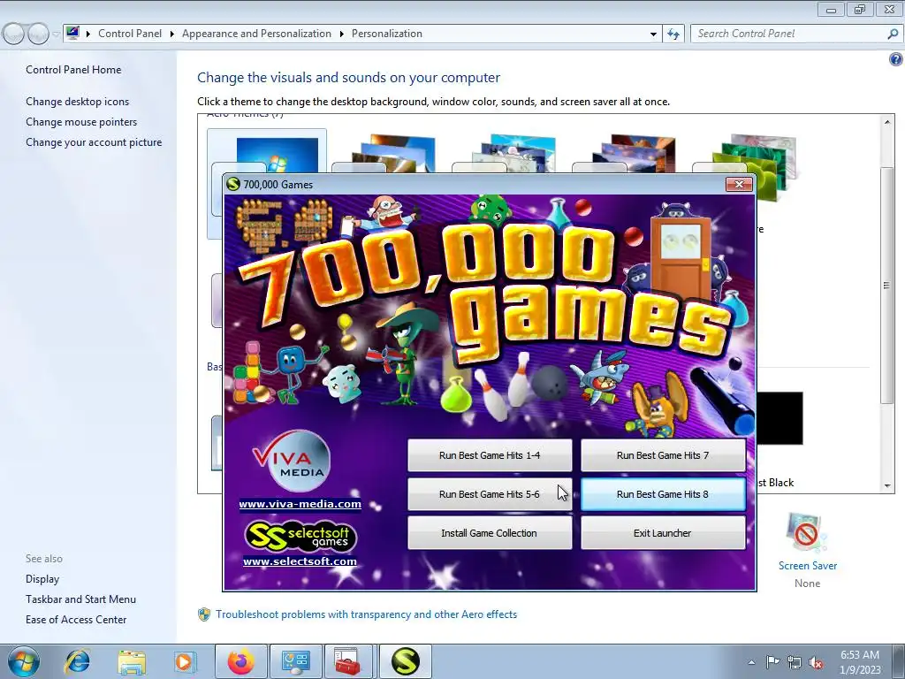Launch Best Game Hits 5-6

tap(490, 494)
